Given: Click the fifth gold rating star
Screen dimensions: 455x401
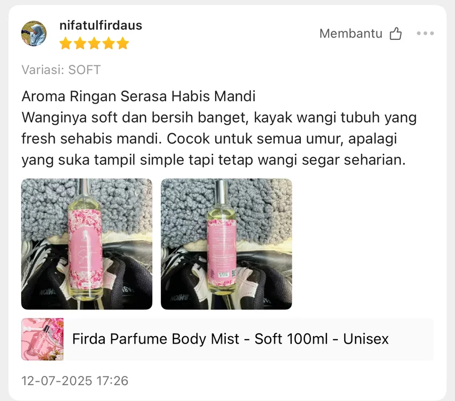Looking at the screenshot, I should tap(123, 44).
